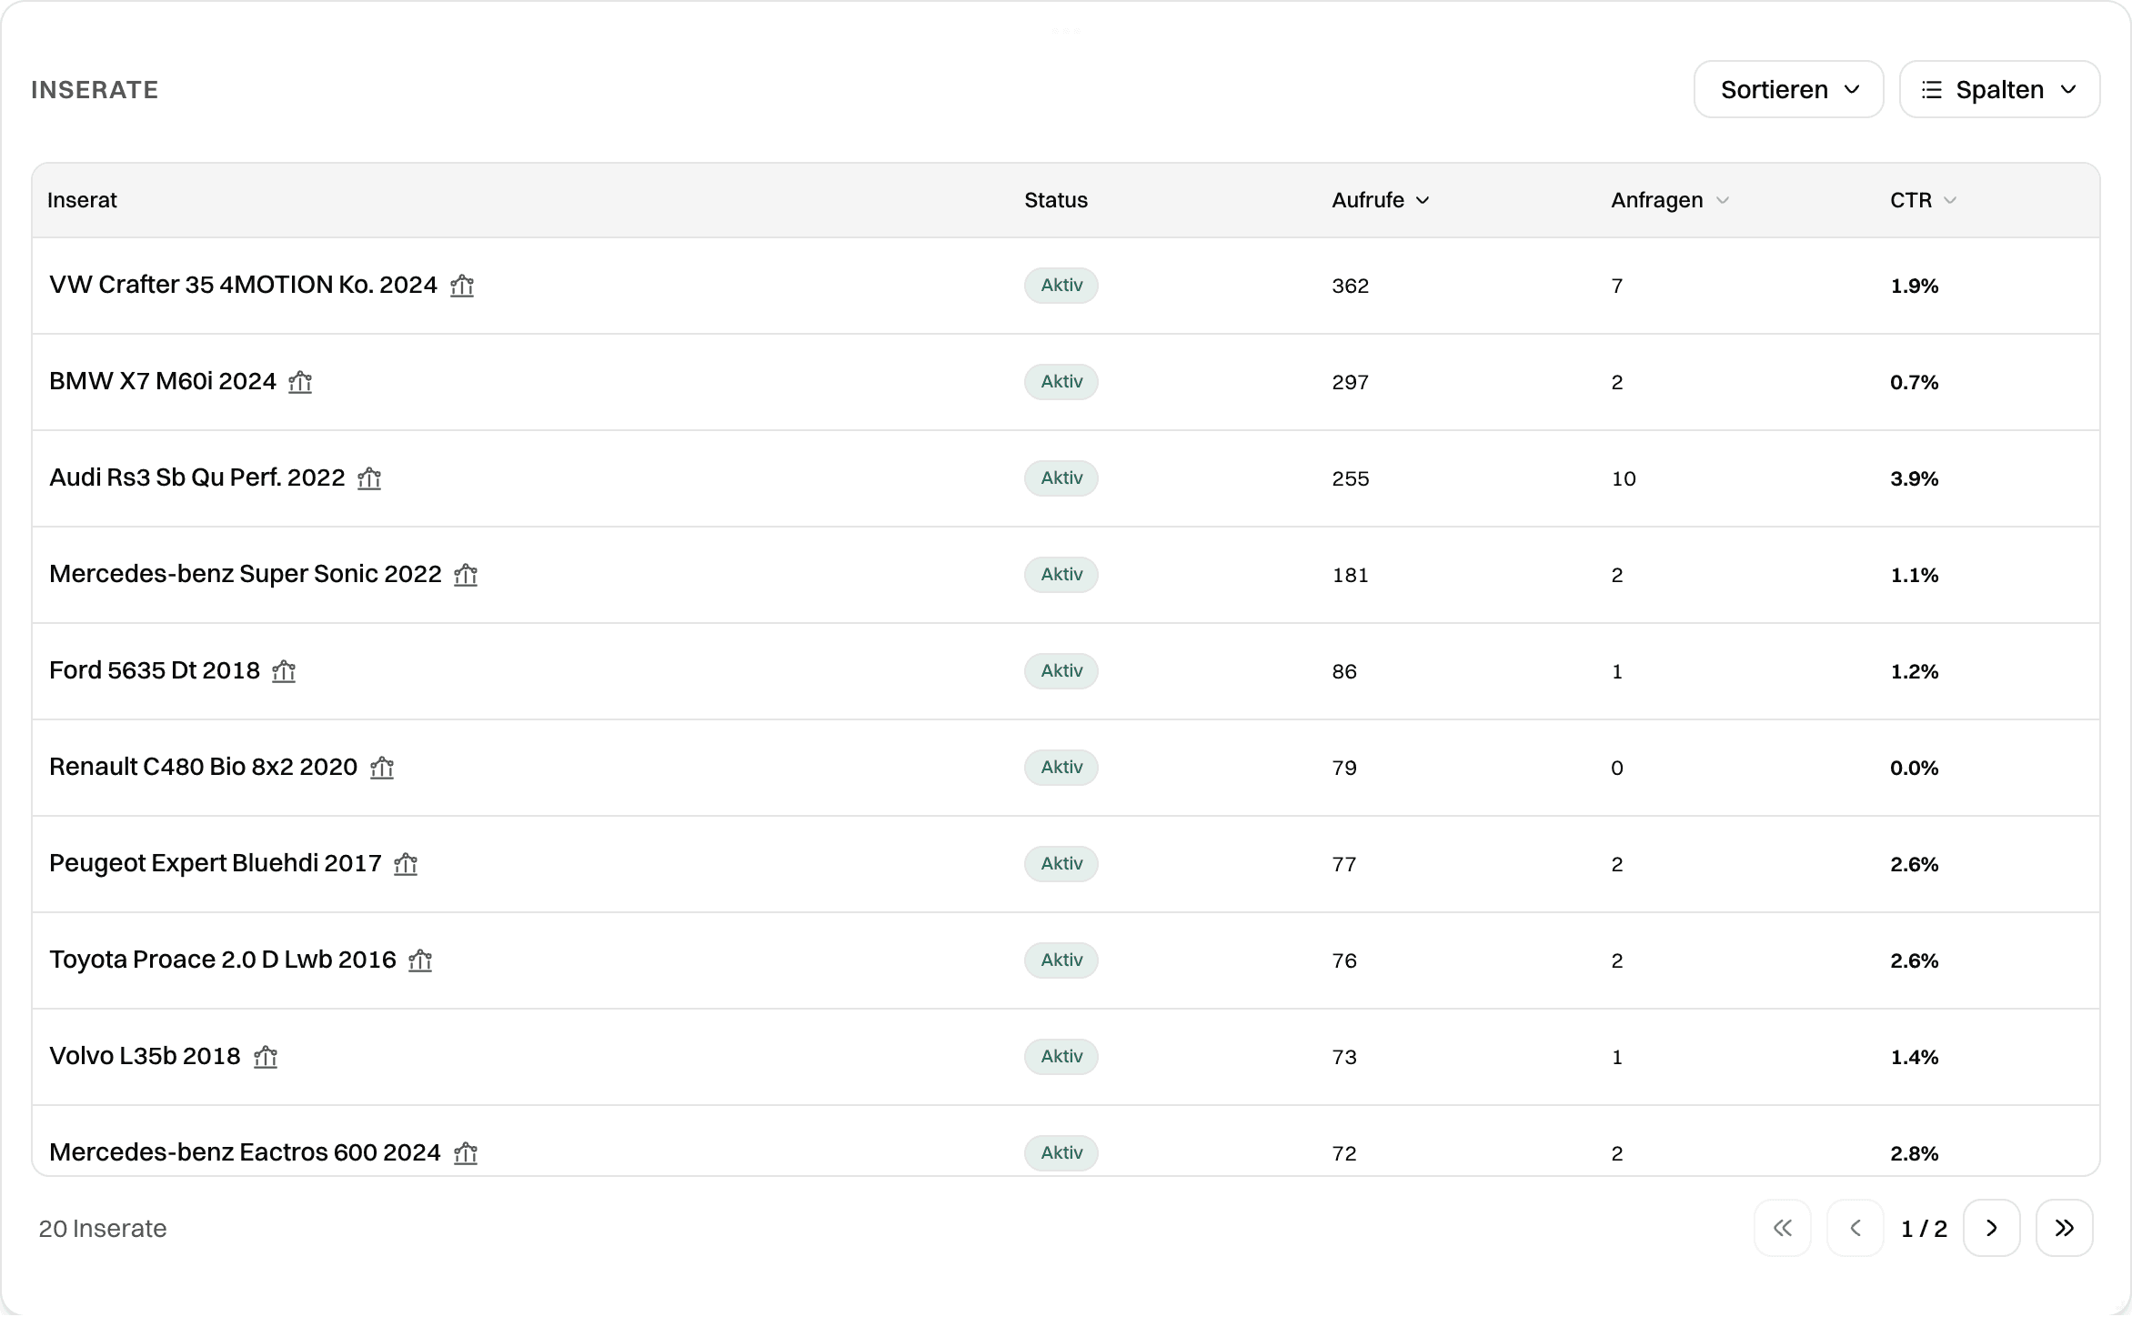
Task: Click the 20 Inserate count label
Action: (103, 1229)
